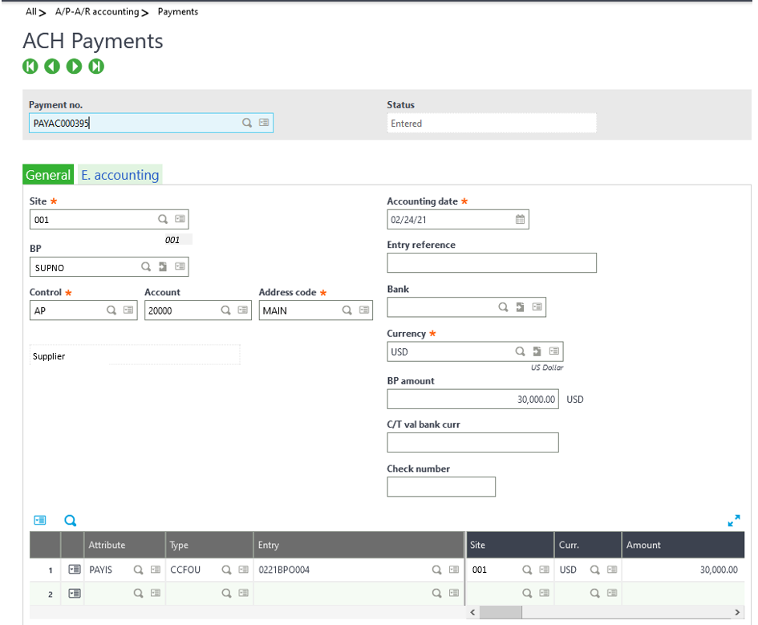Open row 1 line actions icon
The image size is (758, 625).
pyautogui.click(x=74, y=570)
